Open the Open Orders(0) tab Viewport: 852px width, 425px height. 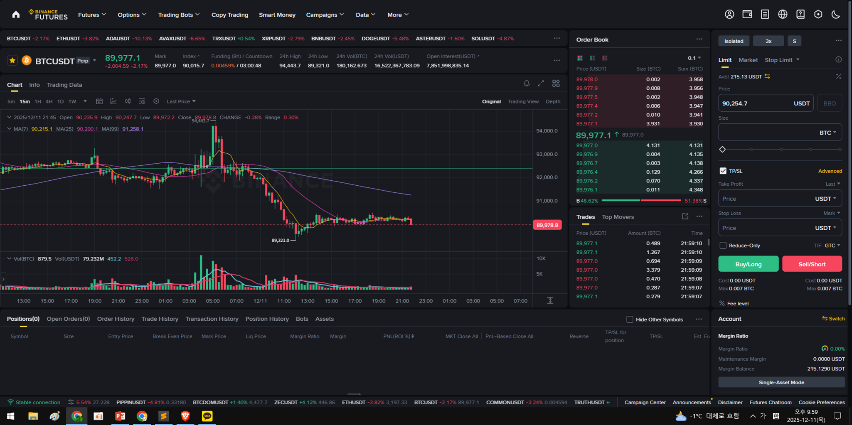pyautogui.click(x=68, y=319)
